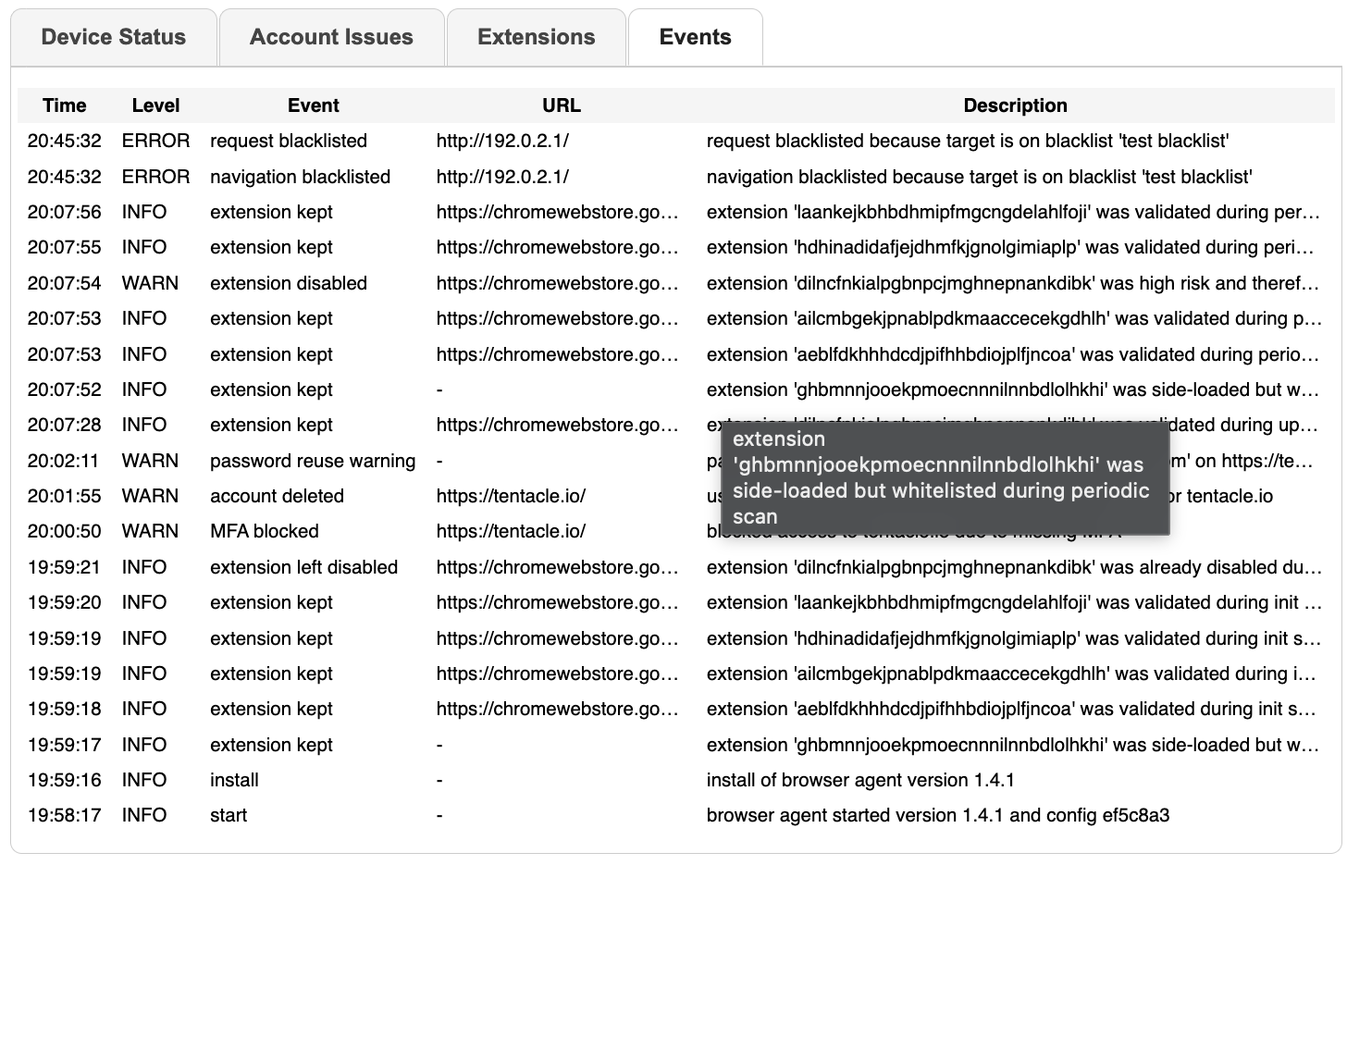Open the http://192.0.2.1/ blacklisted URL

502,141
